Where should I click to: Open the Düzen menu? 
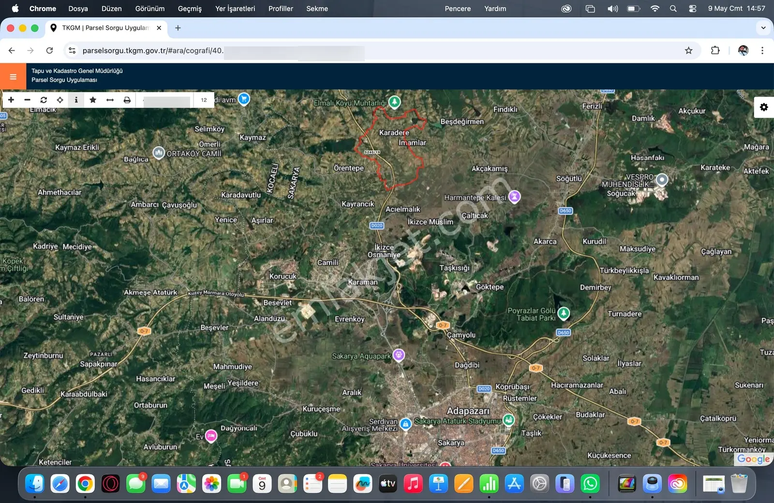click(x=111, y=9)
